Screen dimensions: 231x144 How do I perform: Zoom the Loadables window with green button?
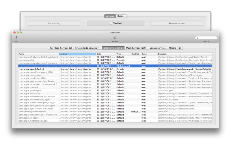(x=21, y=33)
